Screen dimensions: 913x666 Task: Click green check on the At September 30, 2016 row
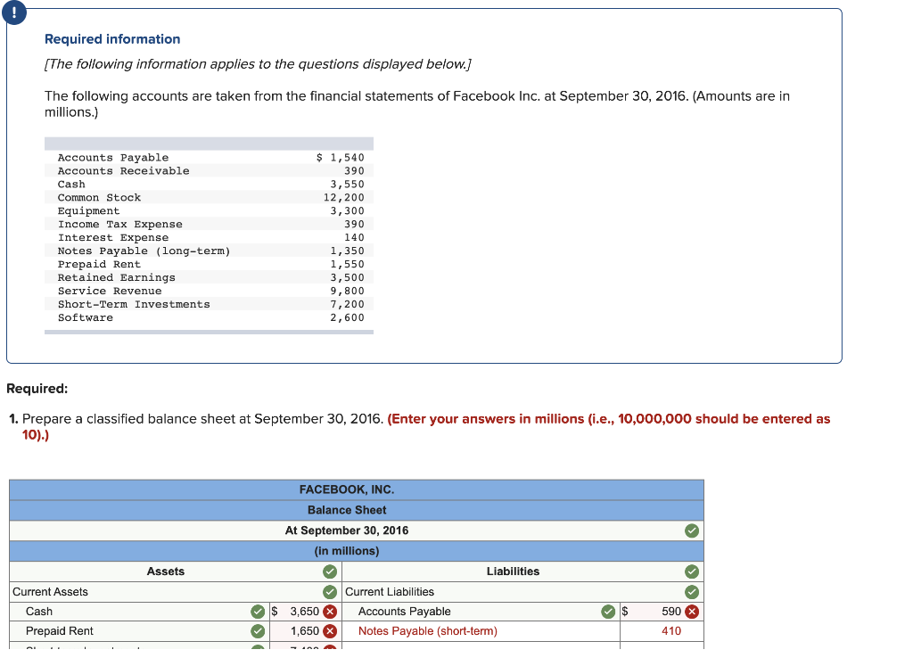[692, 530]
